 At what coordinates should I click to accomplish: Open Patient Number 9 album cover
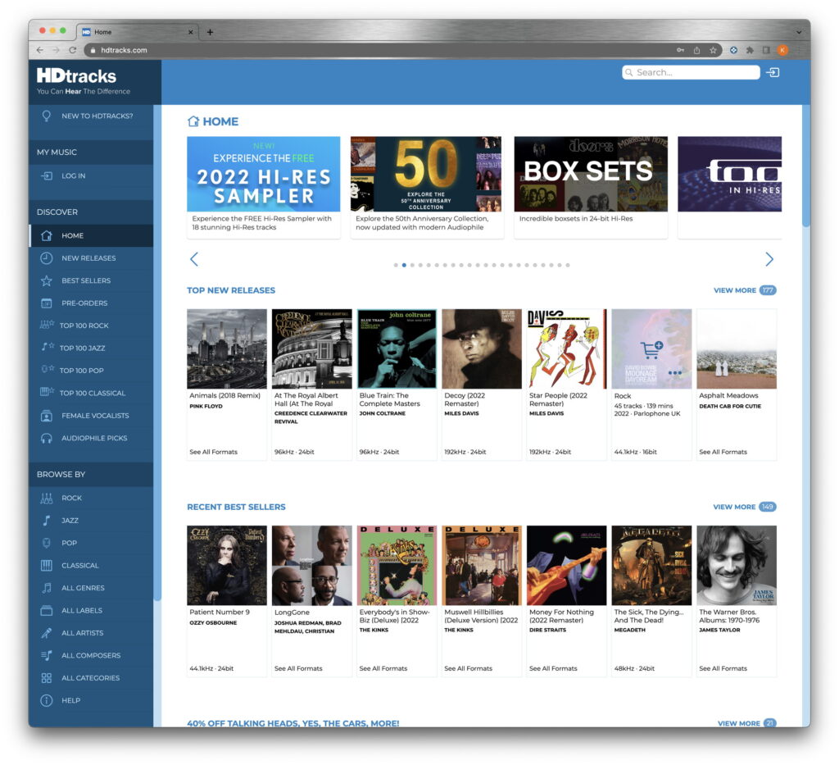click(227, 565)
